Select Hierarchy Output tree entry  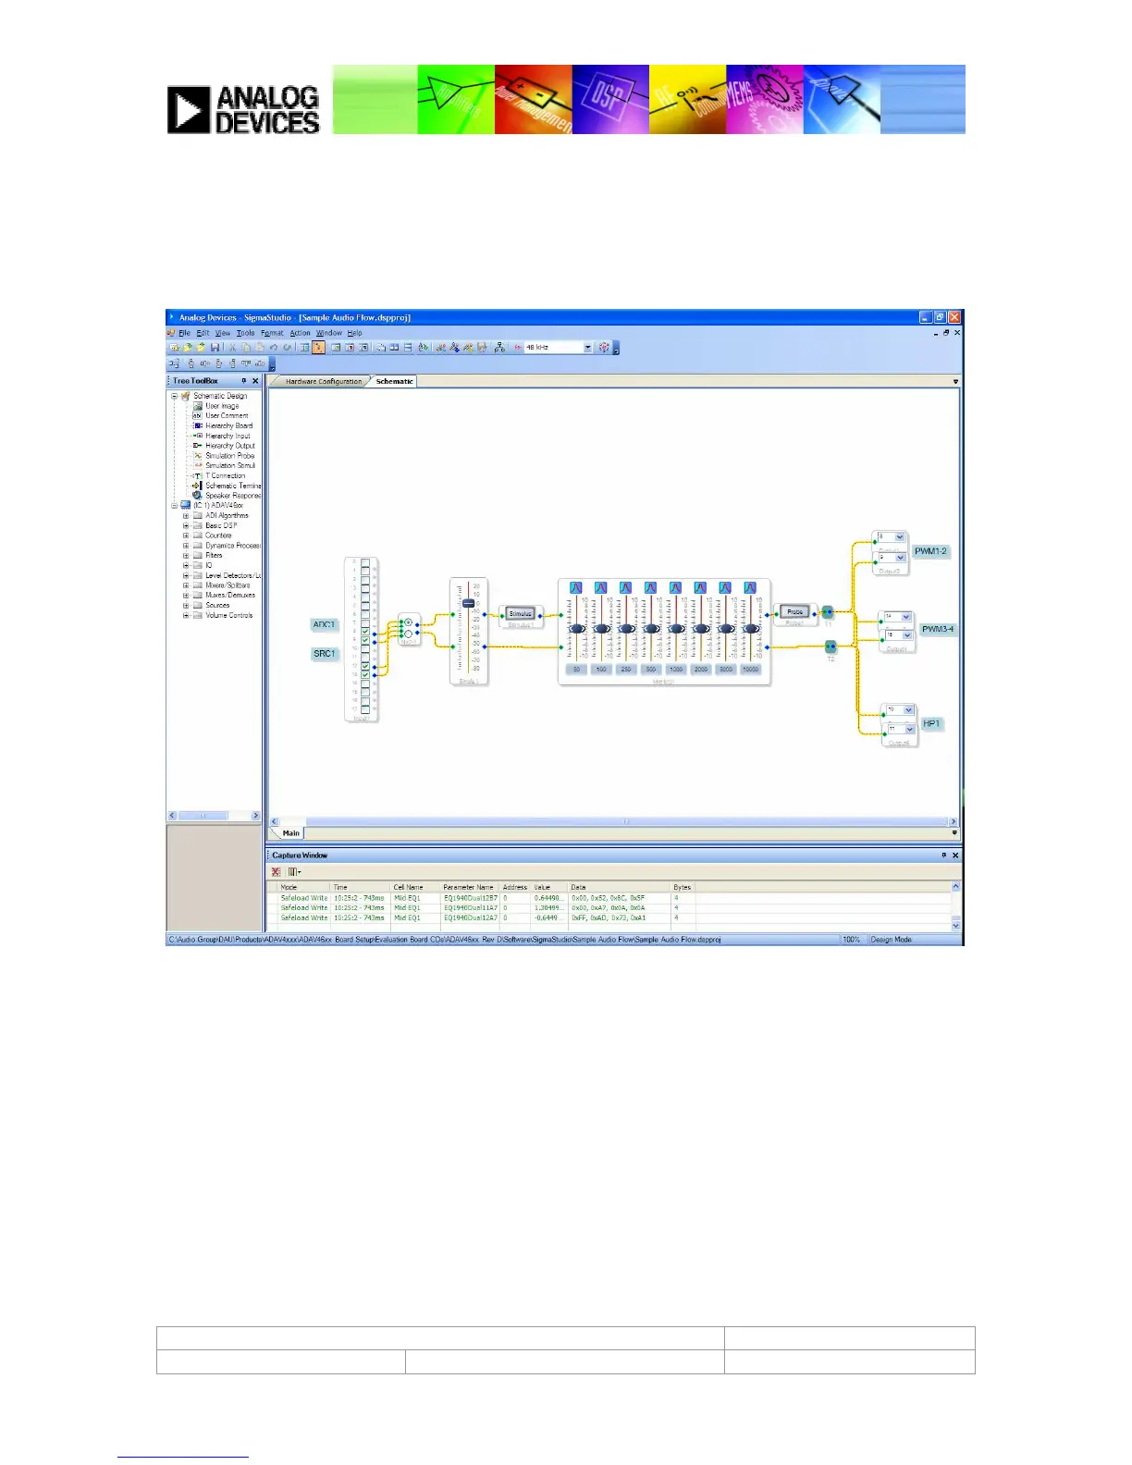(230, 446)
